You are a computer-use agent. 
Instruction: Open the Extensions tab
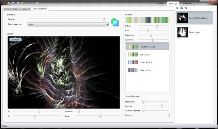187,4
